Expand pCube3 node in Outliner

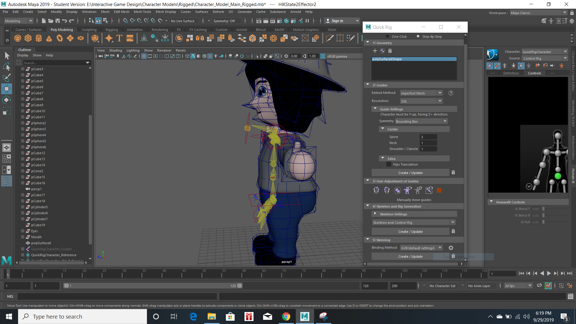tap(22, 69)
